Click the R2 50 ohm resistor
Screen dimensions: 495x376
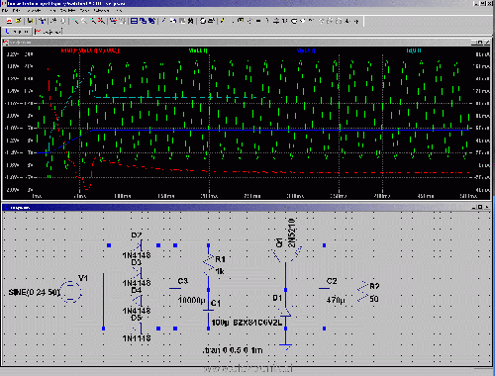click(x=363, y=292)
